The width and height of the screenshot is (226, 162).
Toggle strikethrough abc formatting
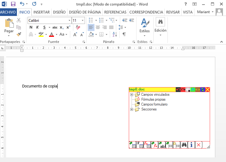55,27
